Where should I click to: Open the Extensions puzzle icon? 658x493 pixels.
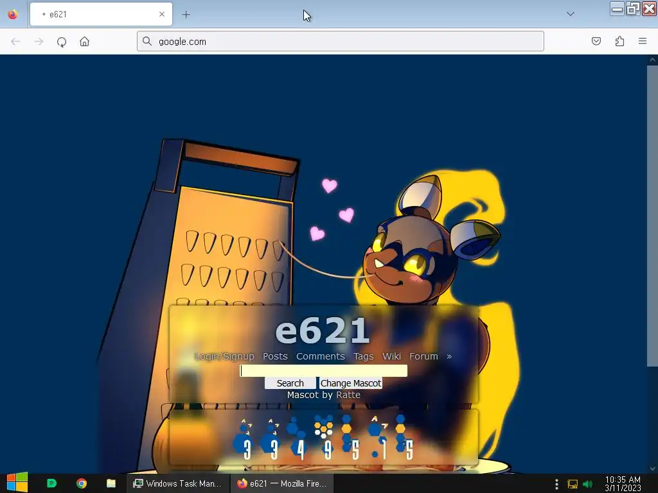620,41
